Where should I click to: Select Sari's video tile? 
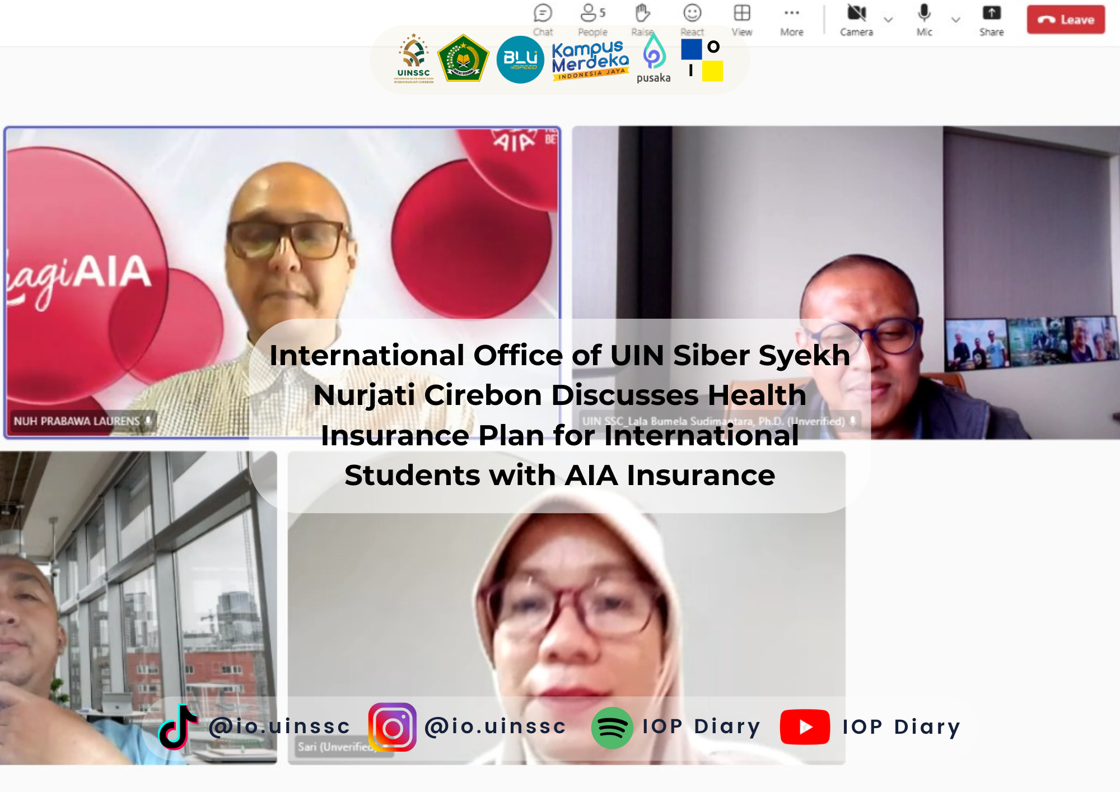566,608
